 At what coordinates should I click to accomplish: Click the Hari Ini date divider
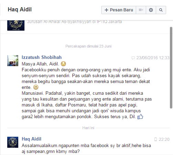88,128
